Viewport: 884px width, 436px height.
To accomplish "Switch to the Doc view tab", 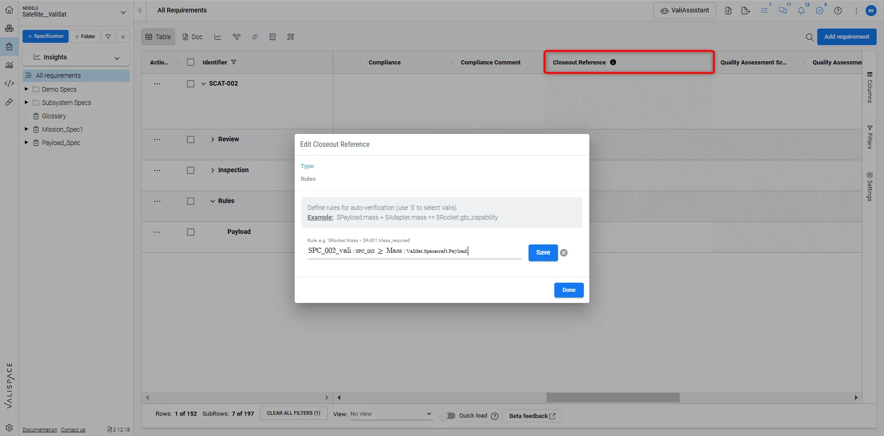I will coord(192,37).
